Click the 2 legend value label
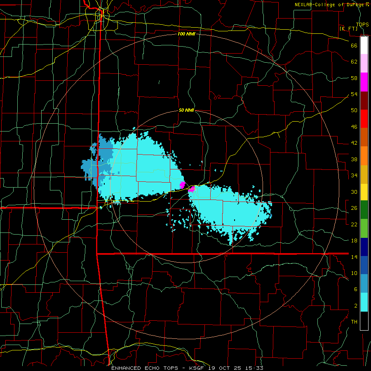Screen dimensions: 371x371 (x=356, y=305)
